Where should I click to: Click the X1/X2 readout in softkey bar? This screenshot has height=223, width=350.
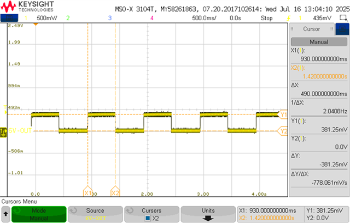271,214
